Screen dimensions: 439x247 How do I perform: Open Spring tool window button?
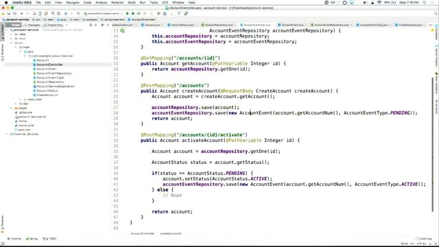[x=32, y=239]
